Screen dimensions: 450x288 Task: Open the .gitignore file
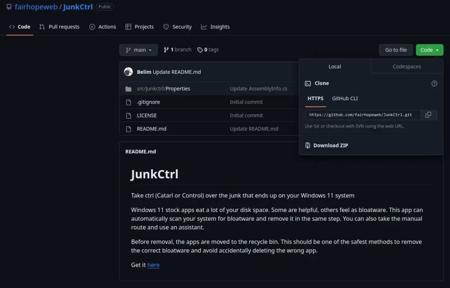click(149, 102)
